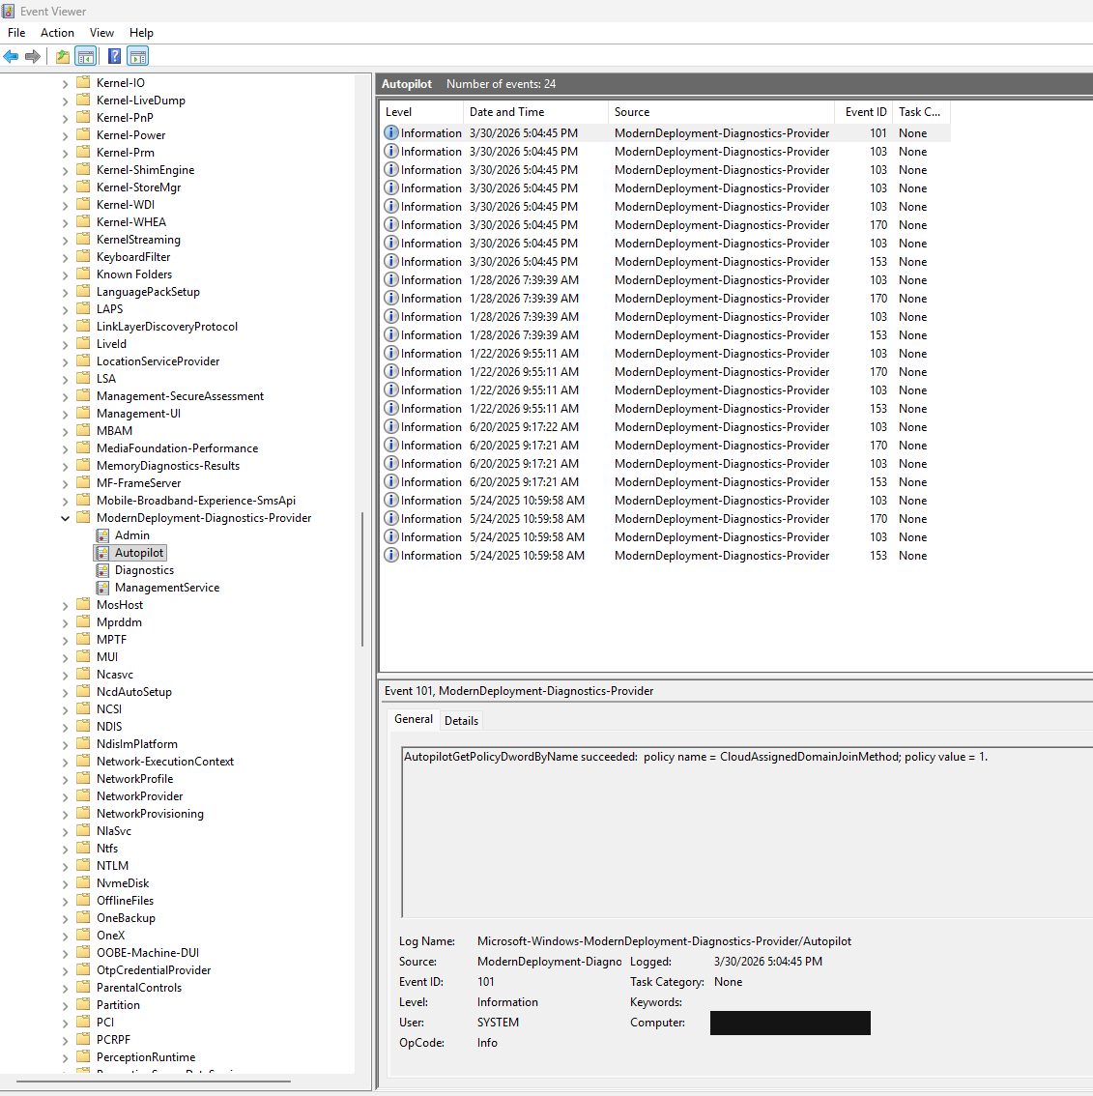This screenshot has width=1093, height=1096.
Task: Click the OneBackup folder icon
Action: click(x=83, y=917)
